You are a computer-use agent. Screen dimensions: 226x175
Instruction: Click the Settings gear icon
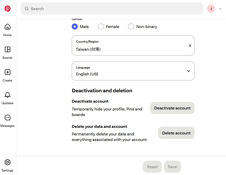[7, 162]
